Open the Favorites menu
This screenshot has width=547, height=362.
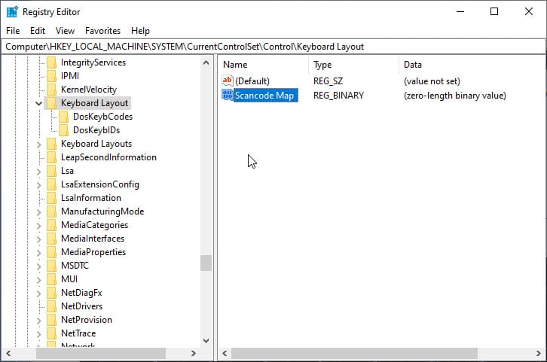(102, 31)
